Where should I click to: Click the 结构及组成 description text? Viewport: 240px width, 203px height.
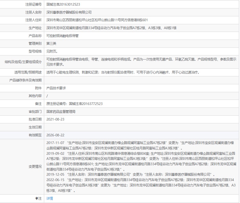(x=141, y=62)
